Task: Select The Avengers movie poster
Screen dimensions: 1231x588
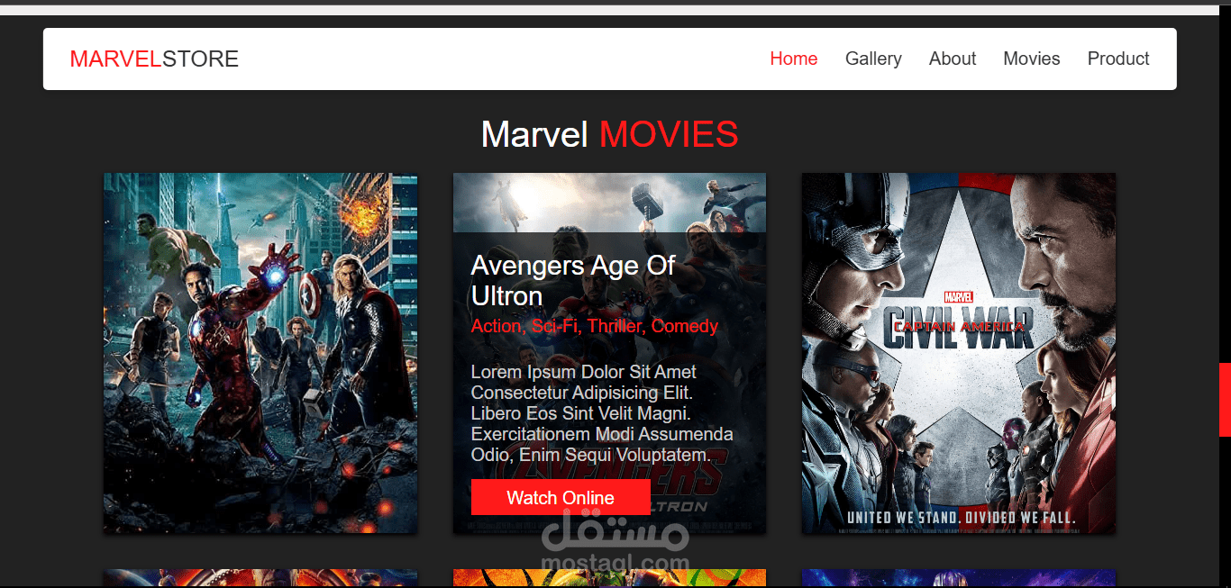Action: 260,353
